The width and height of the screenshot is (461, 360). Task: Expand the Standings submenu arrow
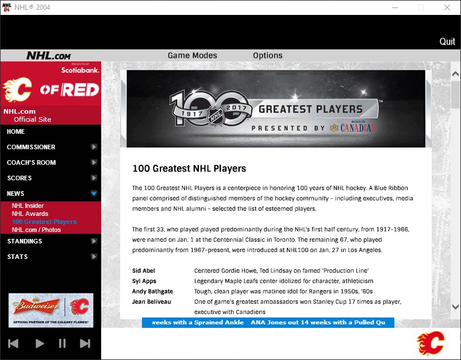pos(94,241)
